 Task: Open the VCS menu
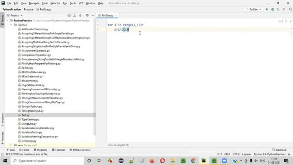[x=81, y=3]
